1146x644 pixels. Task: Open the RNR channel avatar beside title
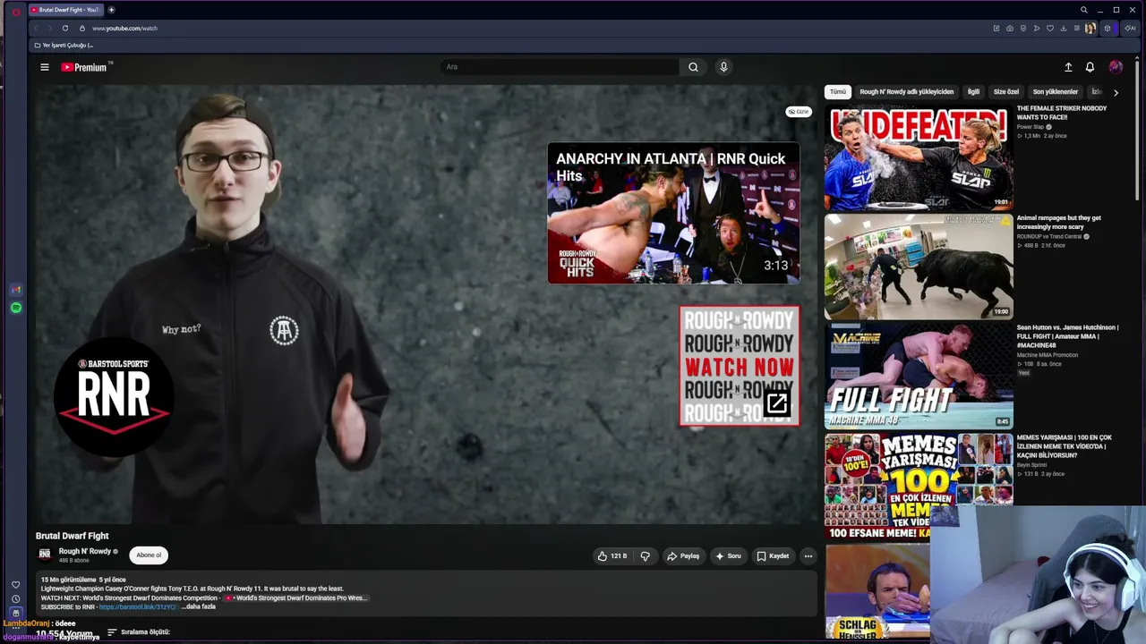pos(44,555)
